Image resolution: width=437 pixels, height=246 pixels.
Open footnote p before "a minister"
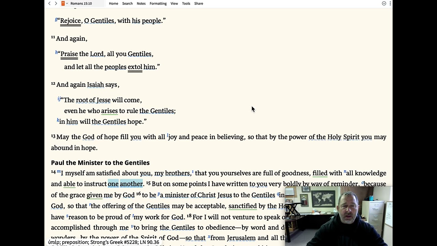[159, 194]
